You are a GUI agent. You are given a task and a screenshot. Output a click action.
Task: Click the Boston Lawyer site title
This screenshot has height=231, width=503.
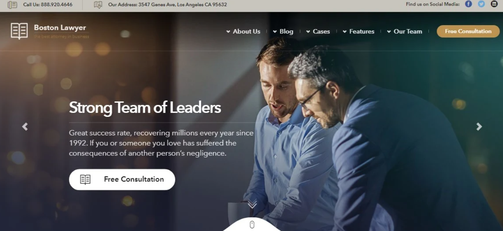pos(60,28)
